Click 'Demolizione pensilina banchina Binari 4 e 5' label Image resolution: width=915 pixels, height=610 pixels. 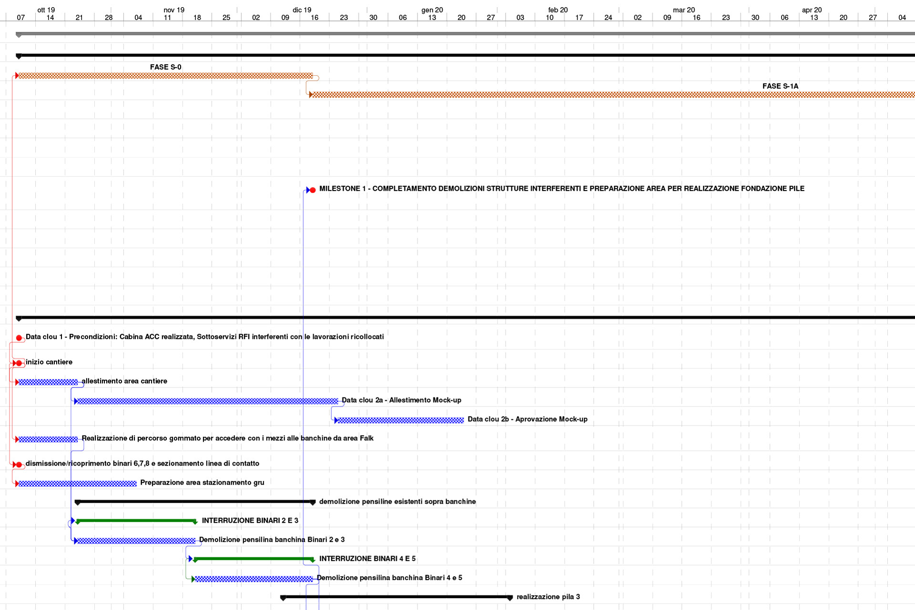click(389, 578)
